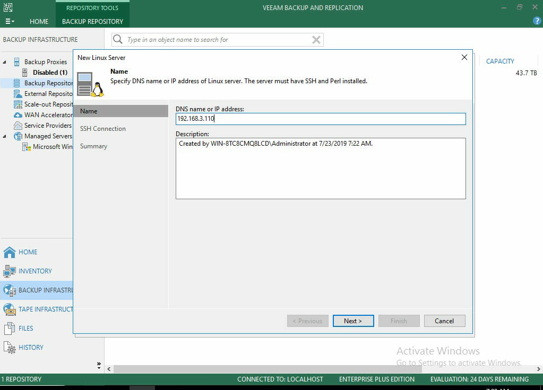Select the Disabled (1) tree item
This screenshot has height=390, width=543.
50,72
